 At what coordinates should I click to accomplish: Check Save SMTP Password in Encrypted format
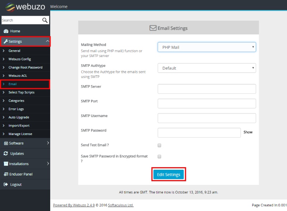coord(159,156)
